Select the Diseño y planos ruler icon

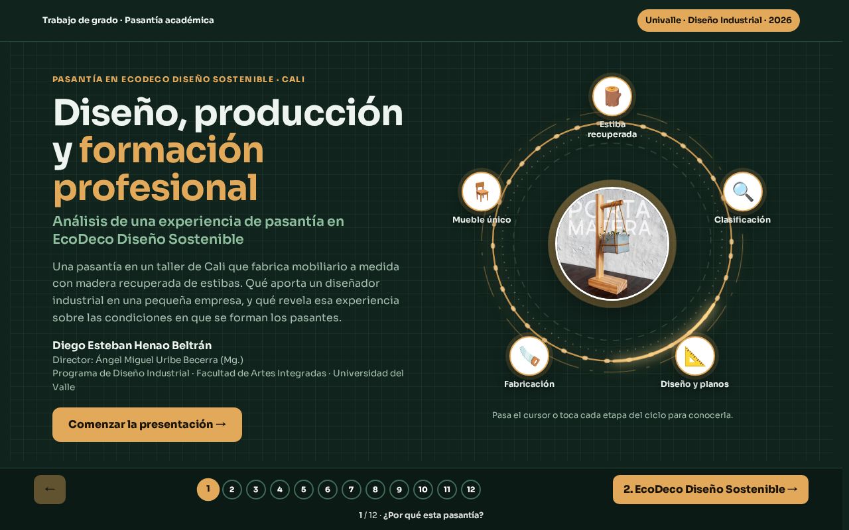point(694,356)
